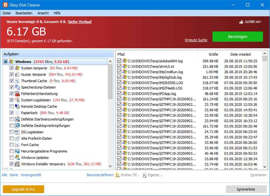The height and width of the screenshot is (196, 270).
Task: Click the file icon of AdobeARM.log
Action: pos(125,61)
